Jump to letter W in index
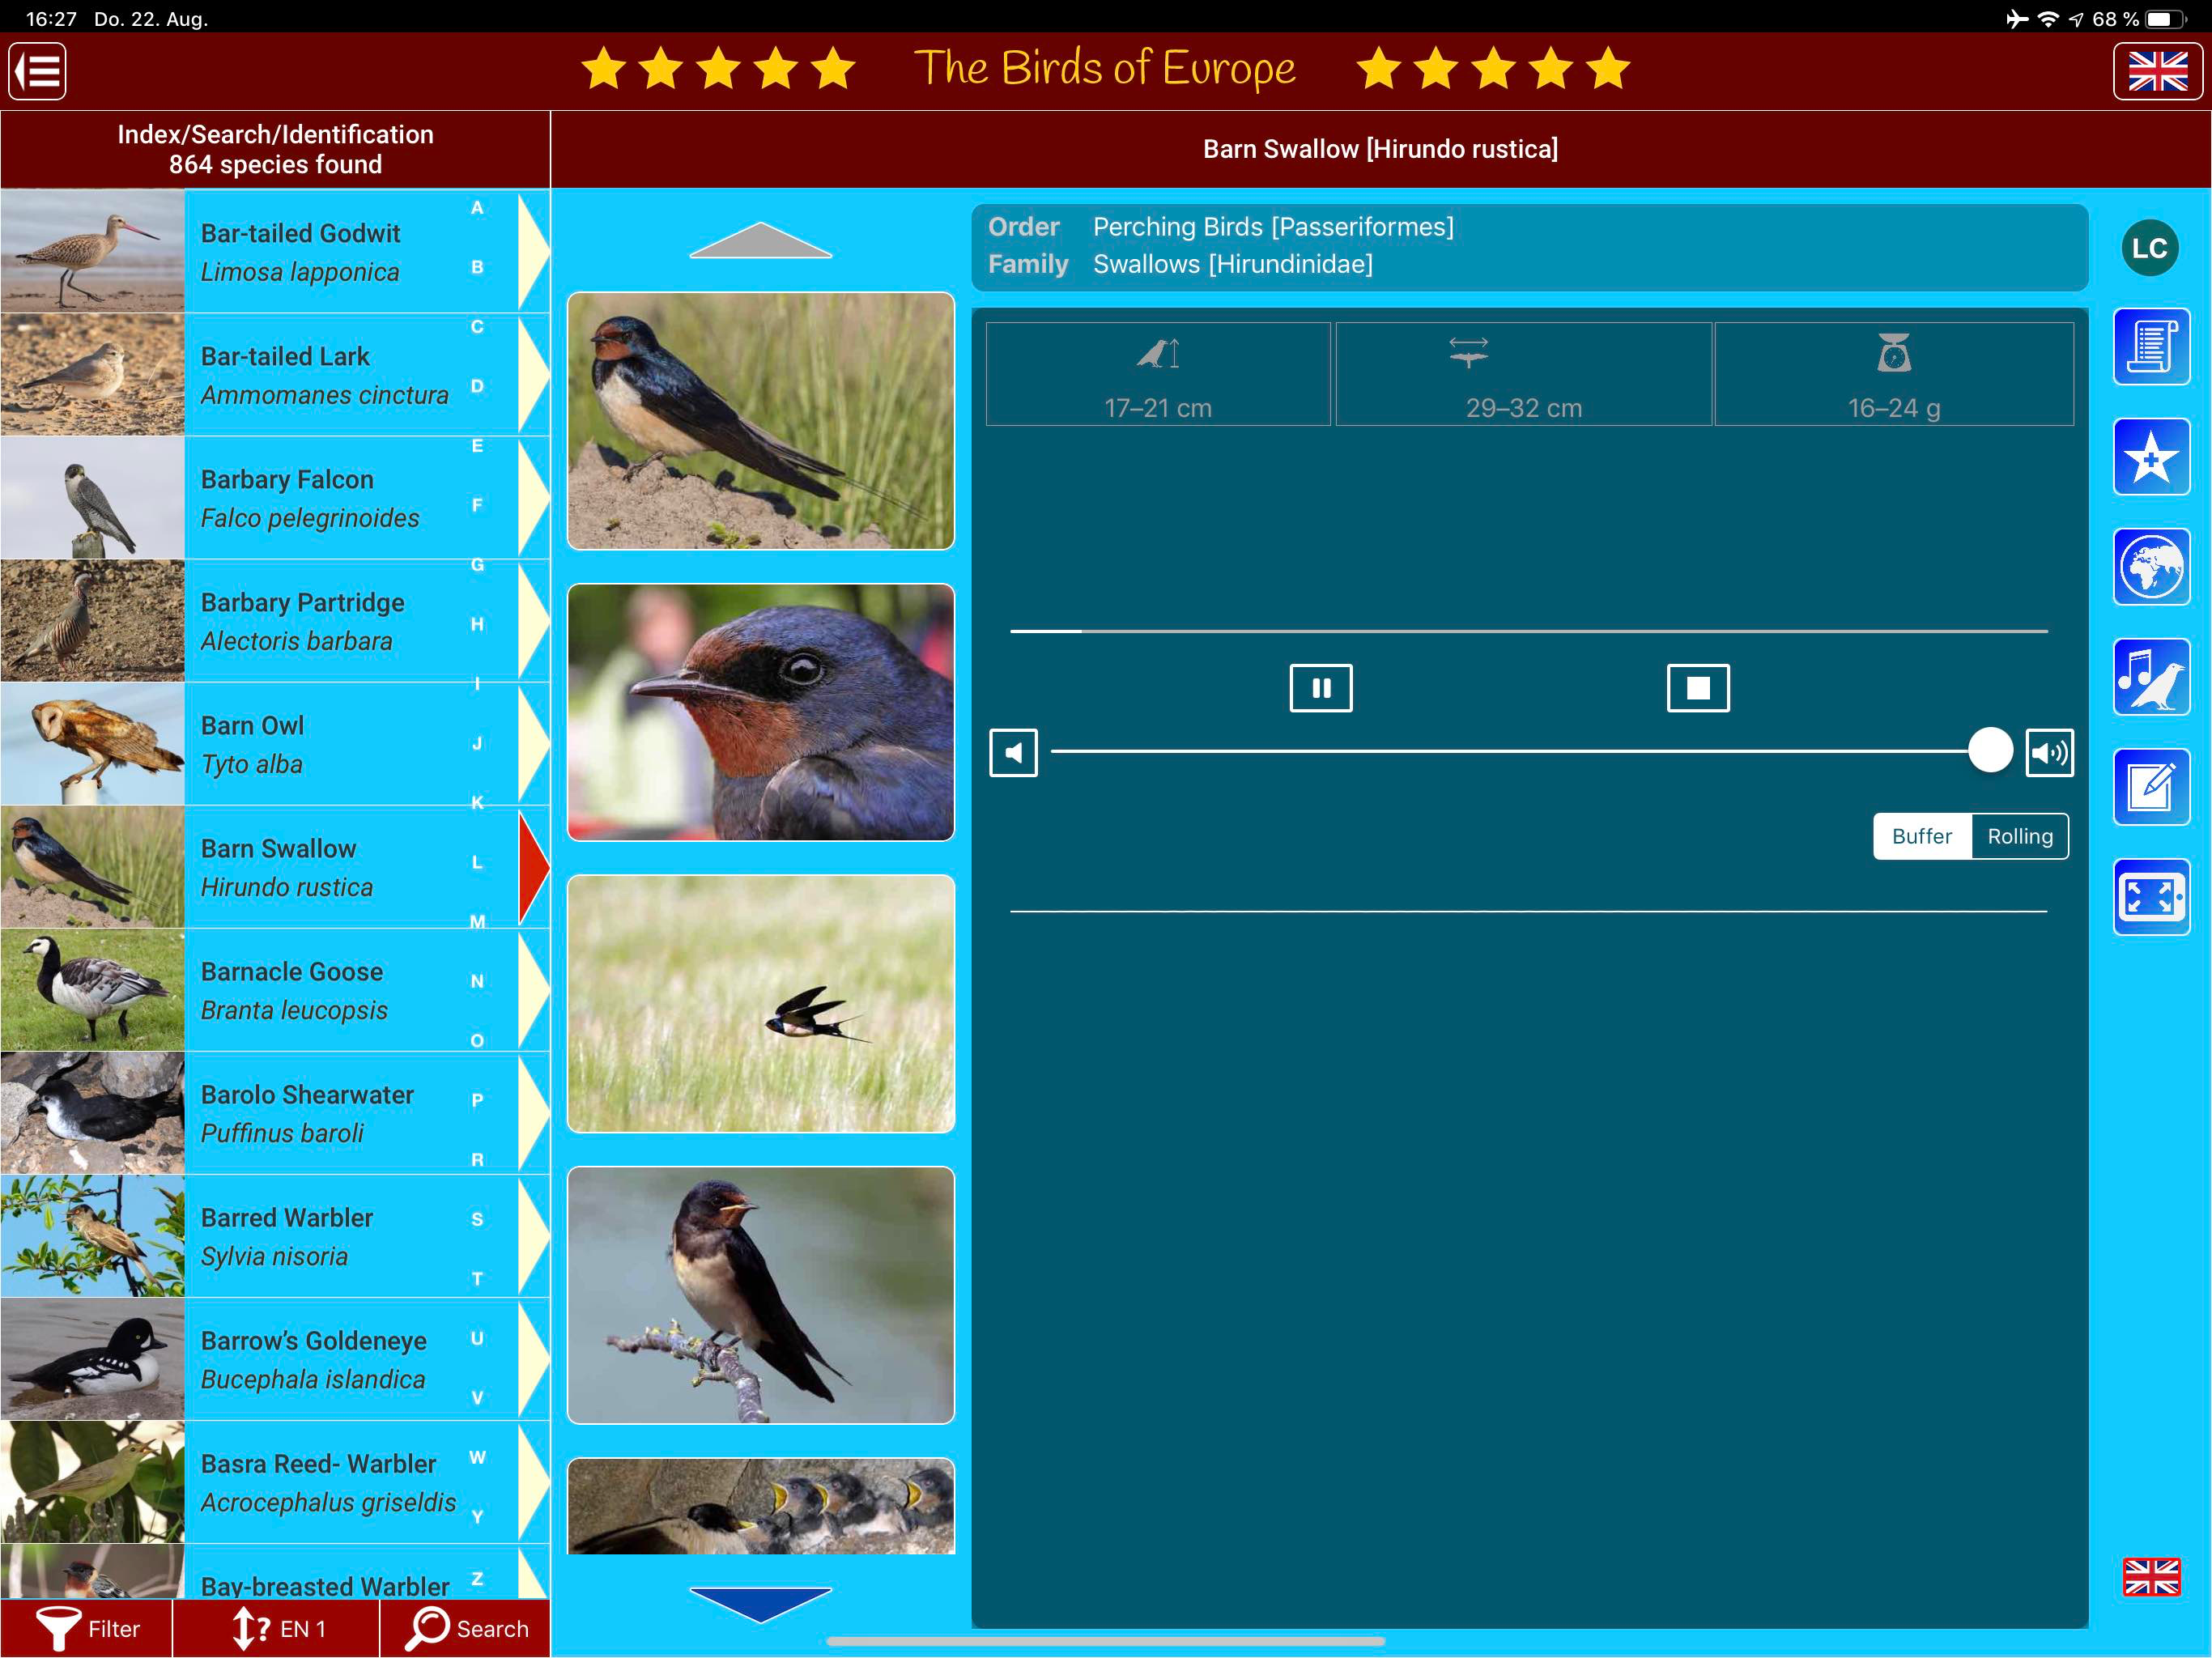 point(477,1457)
